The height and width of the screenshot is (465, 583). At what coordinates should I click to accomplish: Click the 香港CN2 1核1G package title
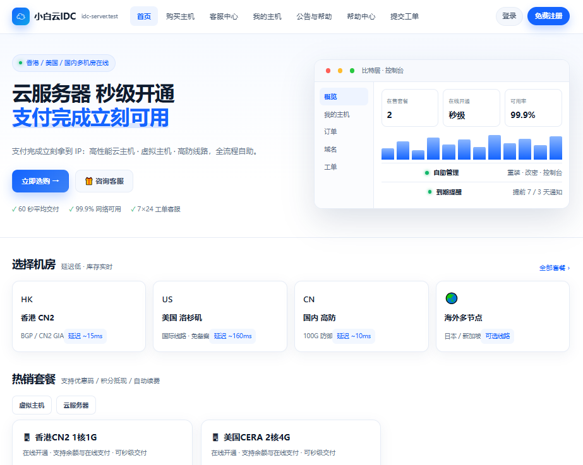(x=66, y=437)
